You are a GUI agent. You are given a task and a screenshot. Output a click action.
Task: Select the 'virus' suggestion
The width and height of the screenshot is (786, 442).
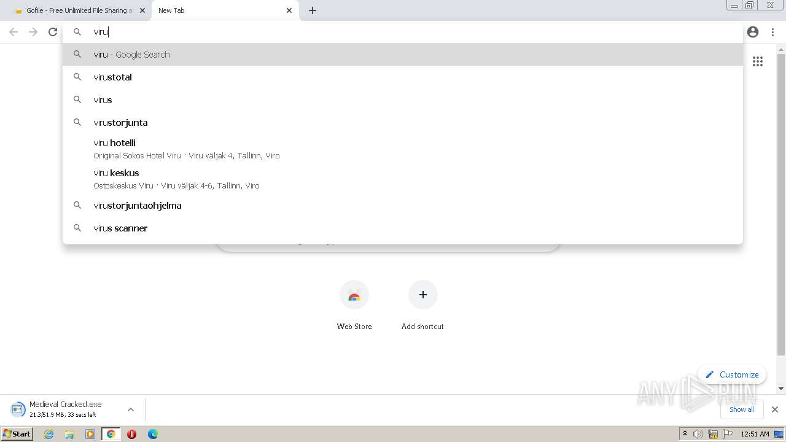tap(403, 100)
